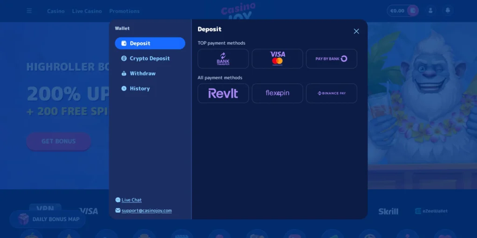Close the wallet dialog

(x=356, y=31)
